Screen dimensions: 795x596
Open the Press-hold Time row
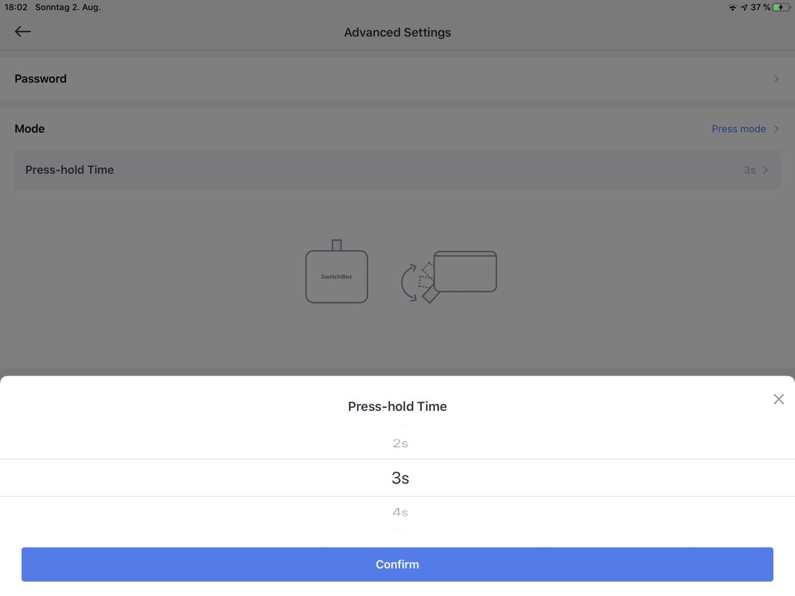397,169
